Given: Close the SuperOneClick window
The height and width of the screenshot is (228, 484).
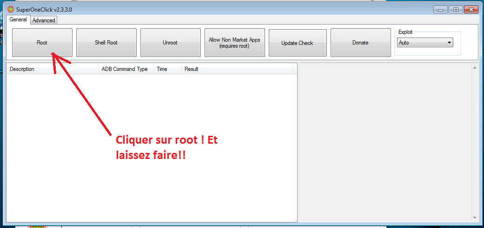Looking at the screenshot, I should coord(471,10).
